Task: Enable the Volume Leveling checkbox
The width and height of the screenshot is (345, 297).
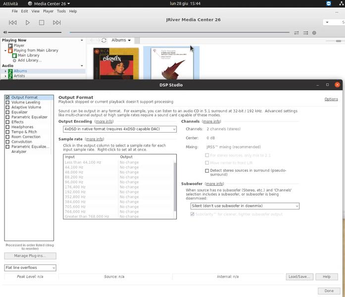Action: pos(7,102)
